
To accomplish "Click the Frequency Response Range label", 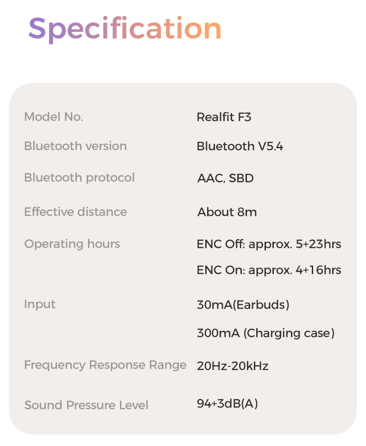I will (105, 365).
